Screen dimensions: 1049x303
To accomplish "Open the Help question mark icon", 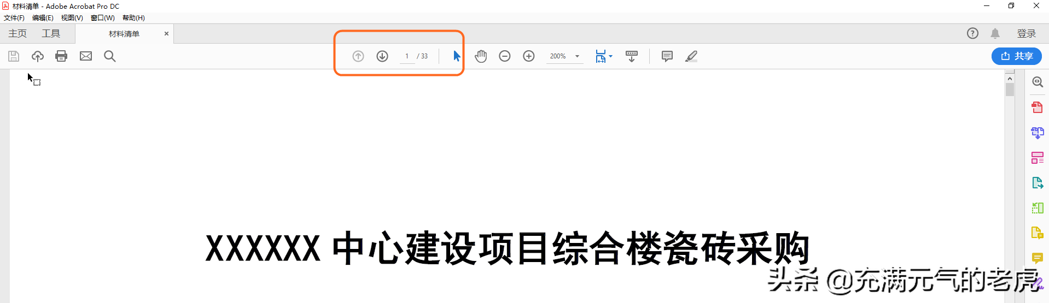I will point(972,33).
